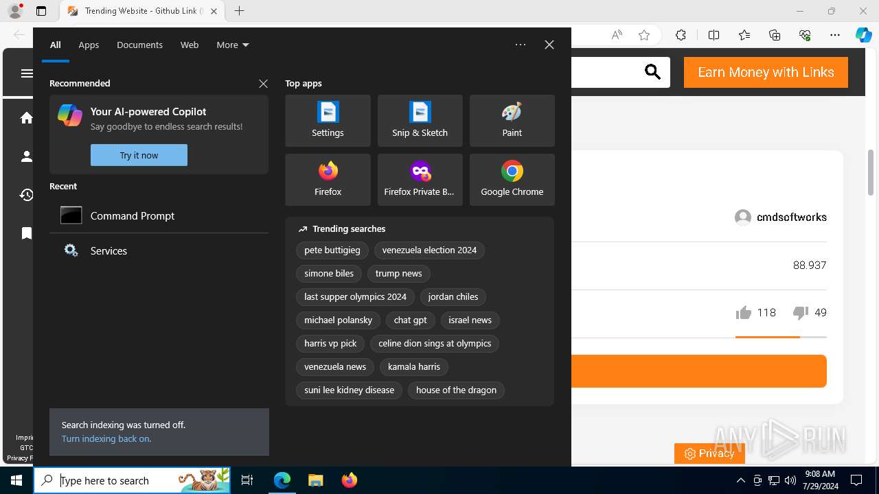Open Firefox from taskbar
879x494 pixels.
349,480
